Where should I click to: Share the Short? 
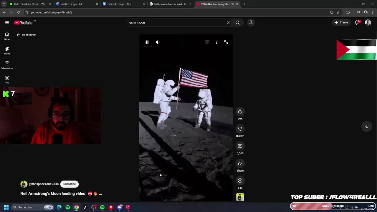(240, 163)
